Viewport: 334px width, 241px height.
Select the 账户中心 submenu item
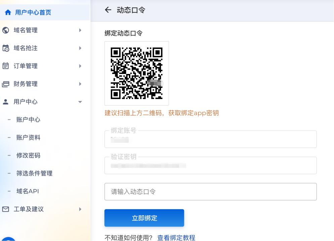(x=28, y=120)
